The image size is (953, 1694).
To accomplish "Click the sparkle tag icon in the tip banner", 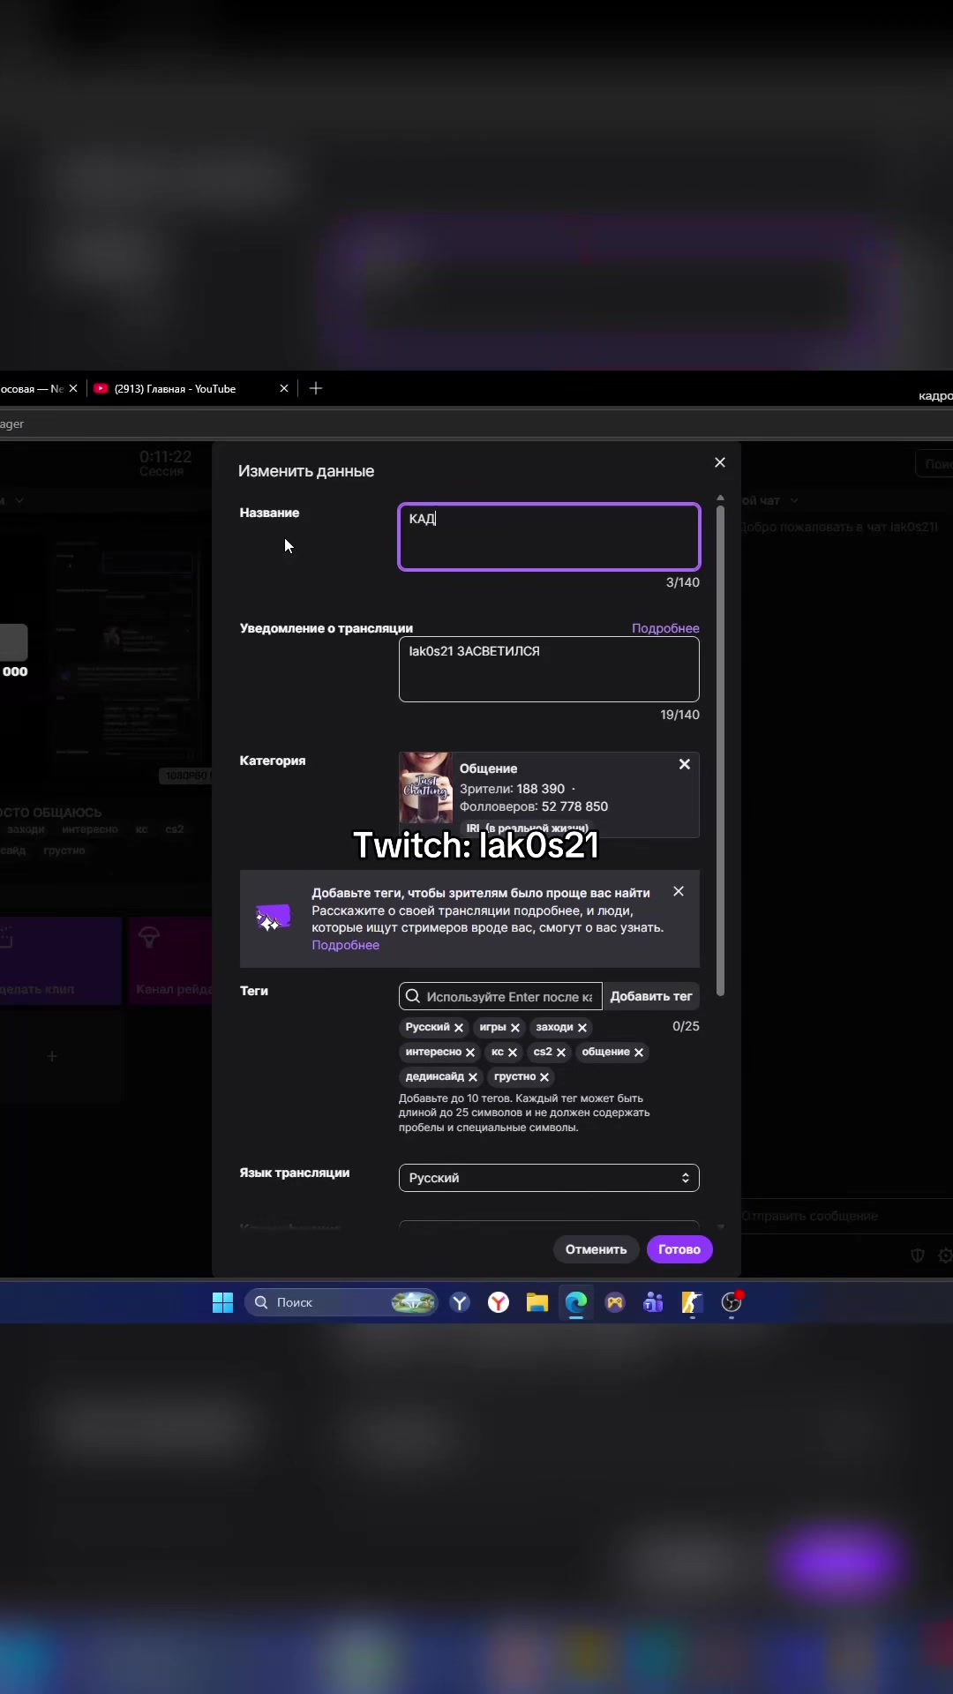I will 273,918.
